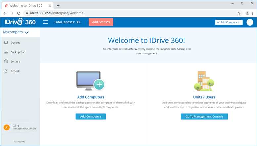Viewport: 257px width, 146px height.
Task: Click the Settings gear icon
Action: (x=6, y=61)
